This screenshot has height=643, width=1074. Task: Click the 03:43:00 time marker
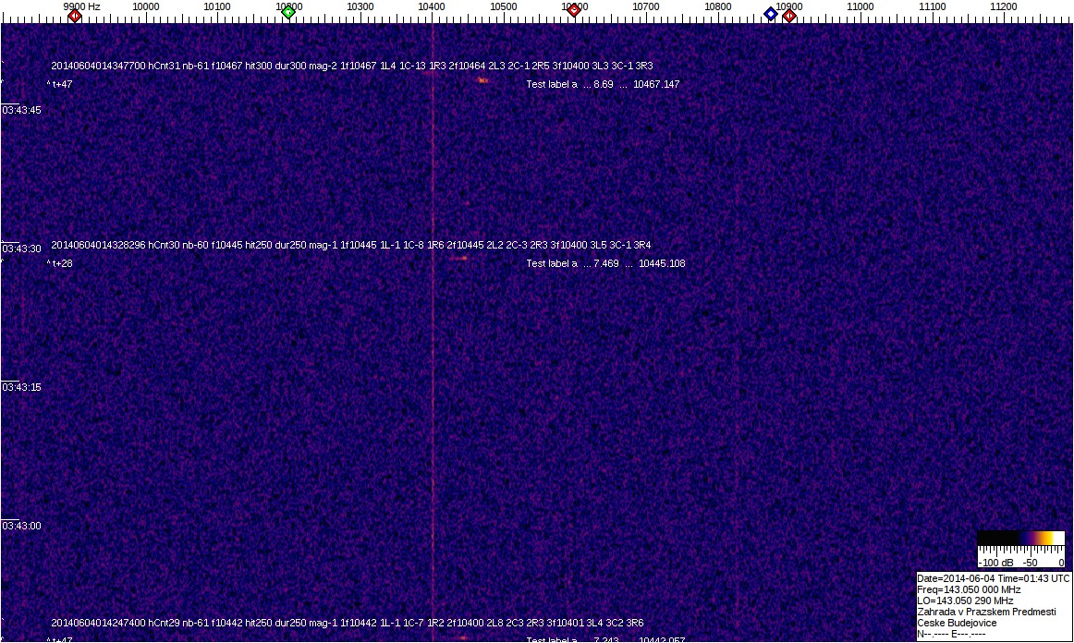pos(21,526)
